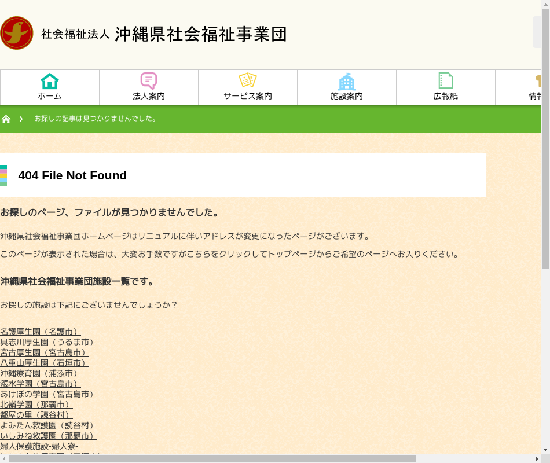Click the horizontal scrollbar right arrow

point(537,458)
